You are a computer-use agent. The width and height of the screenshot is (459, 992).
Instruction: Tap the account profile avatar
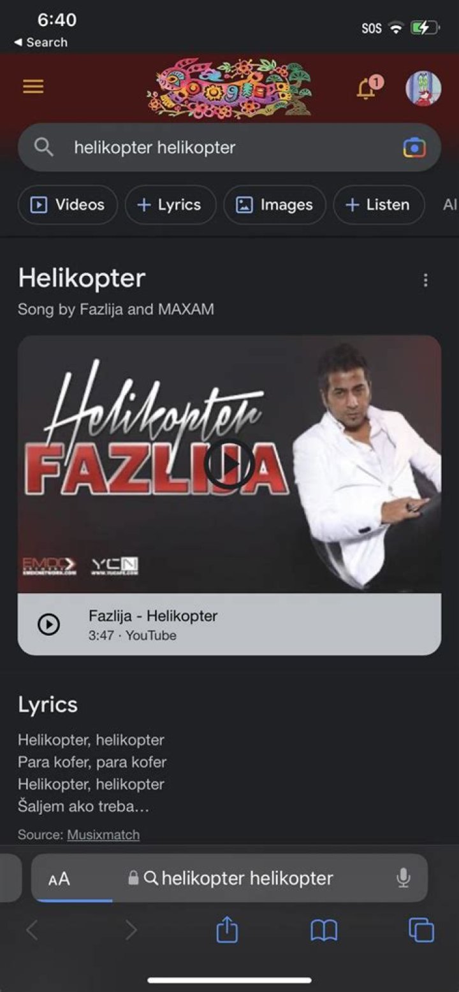423,88
